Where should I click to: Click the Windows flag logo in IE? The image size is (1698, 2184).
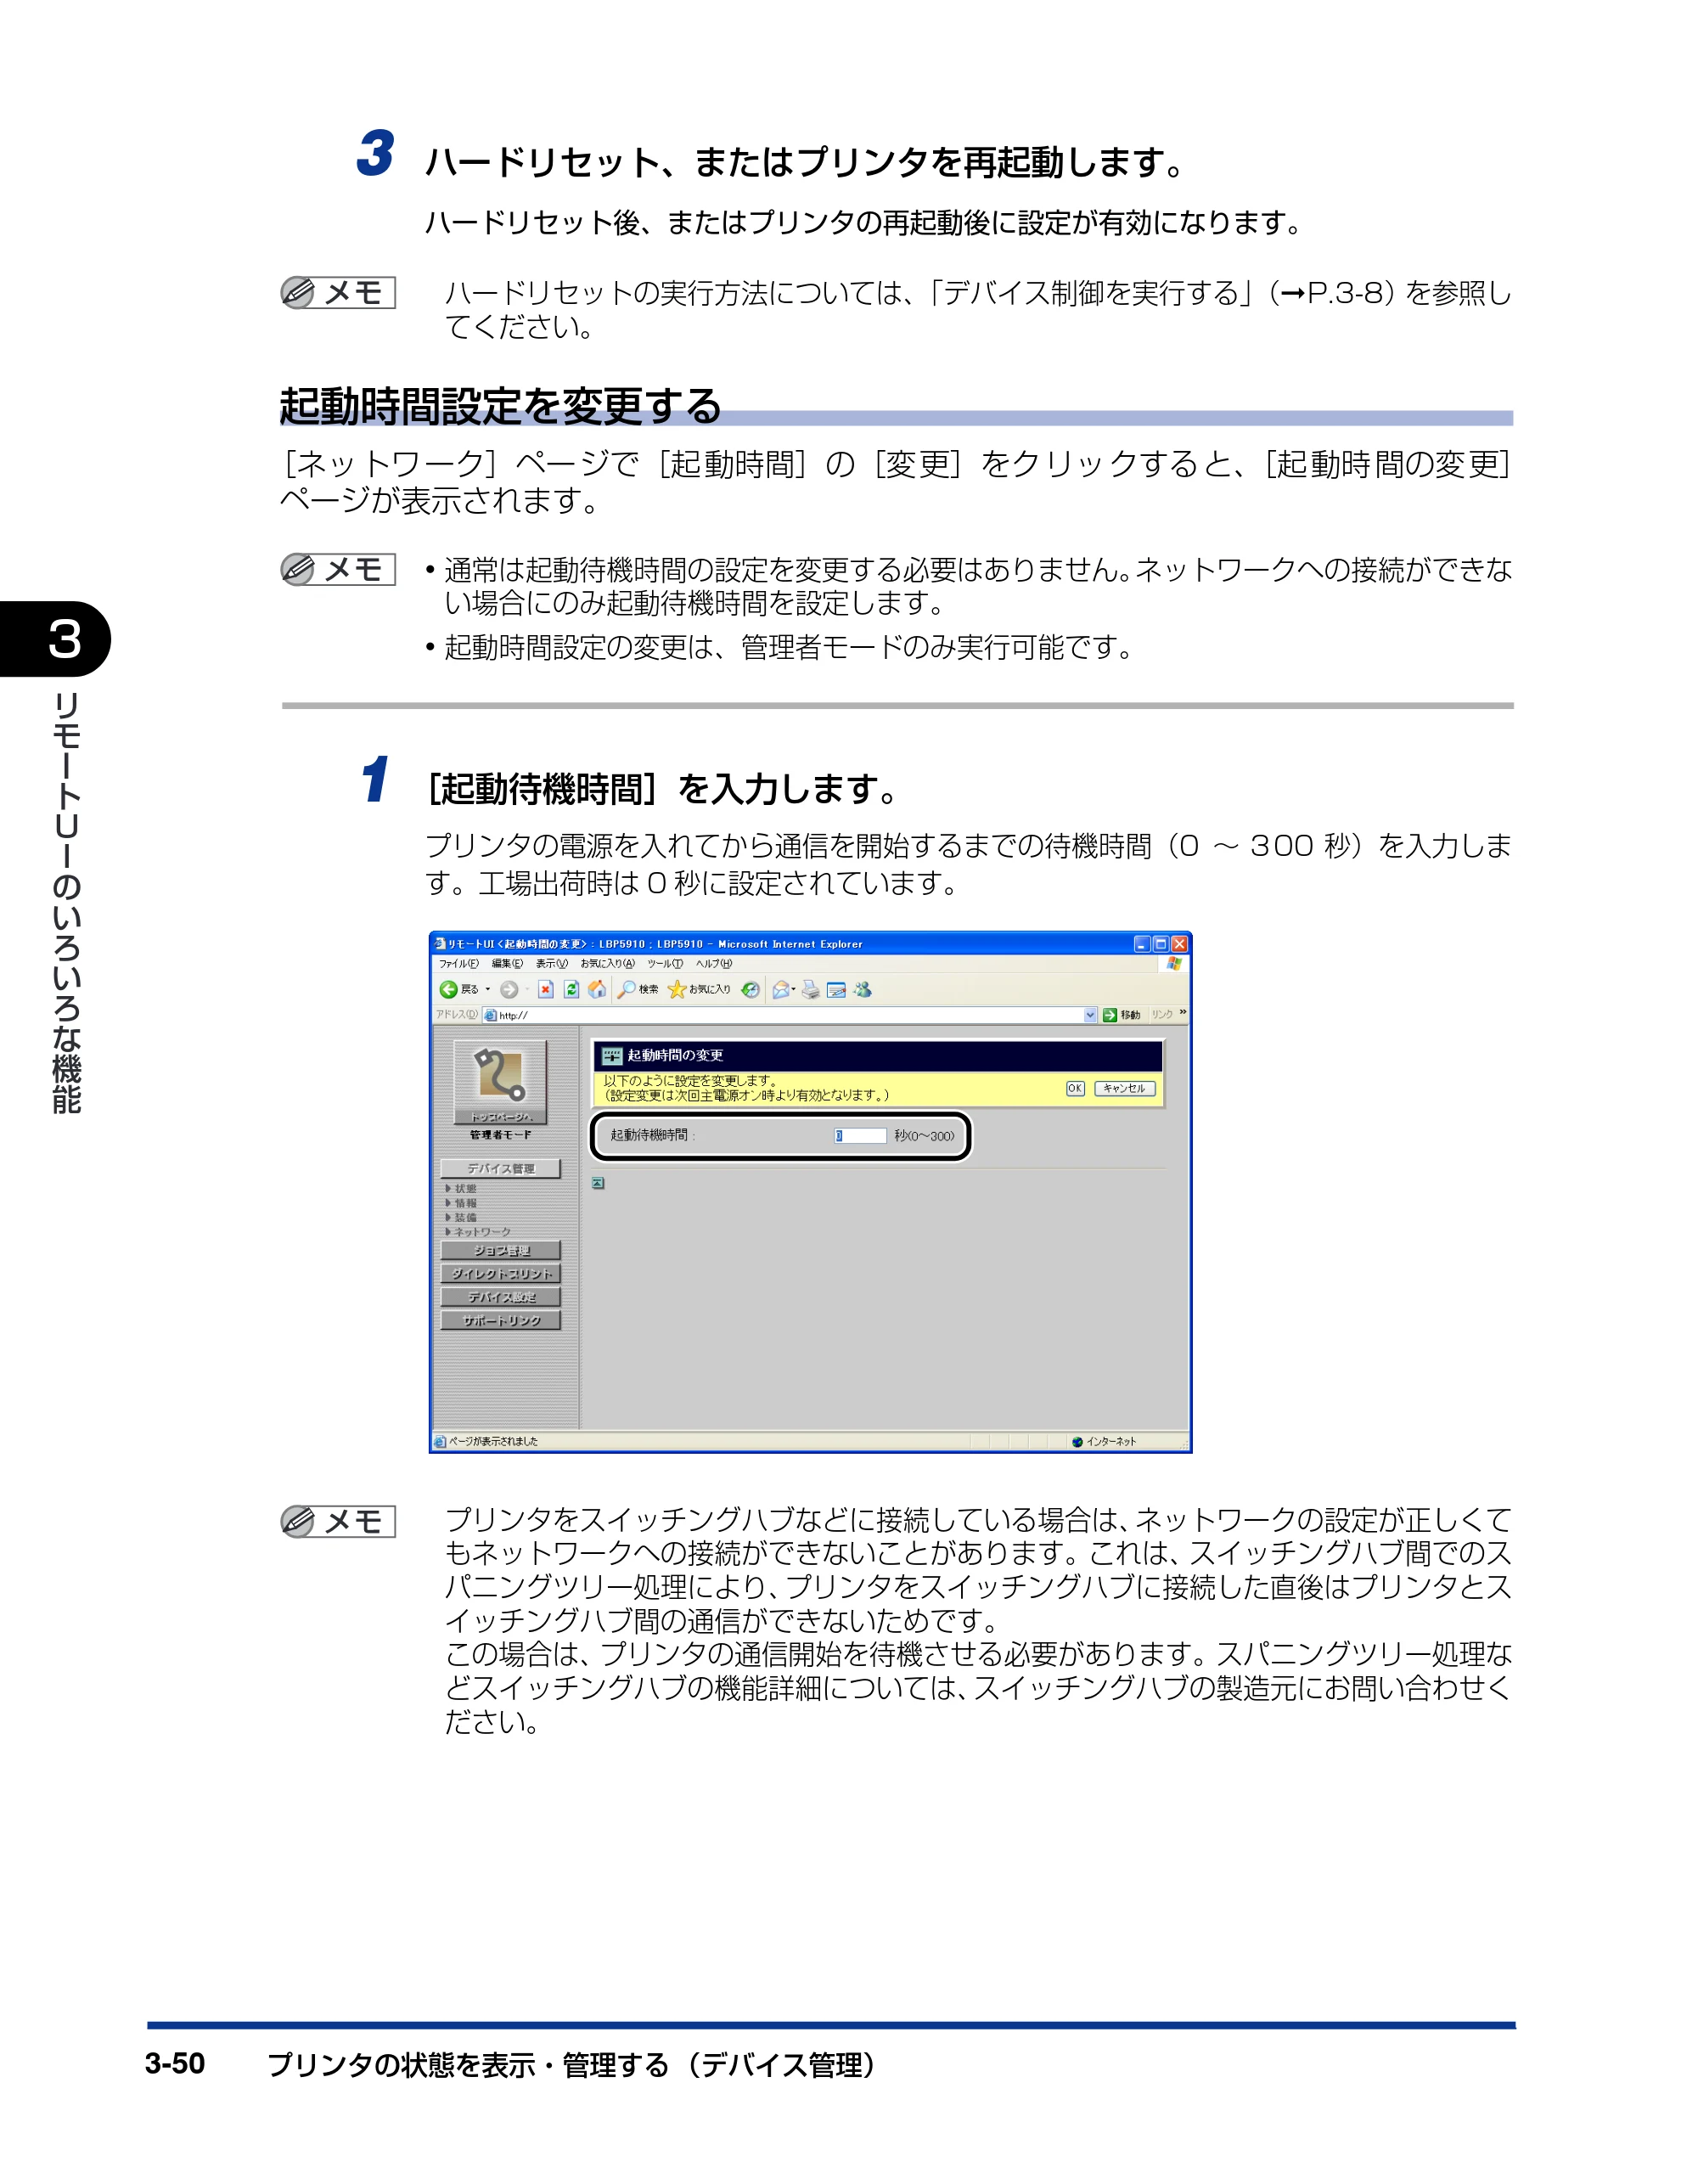click(x=1174, y=963)
